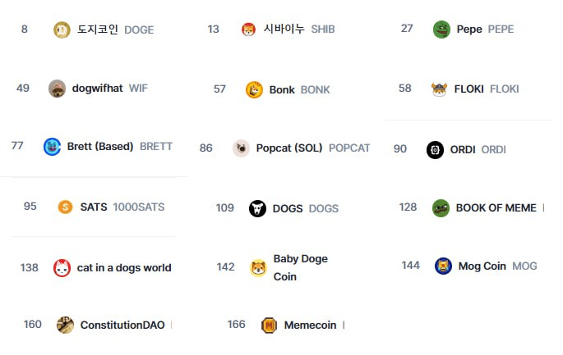The height and width of the screenshot is (355, 563).
Task: Click the orange SATS coin icon
Action: (66, 207)
